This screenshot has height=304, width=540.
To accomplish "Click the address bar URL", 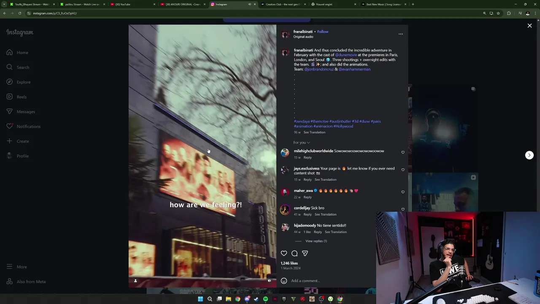I will (55, 13).
